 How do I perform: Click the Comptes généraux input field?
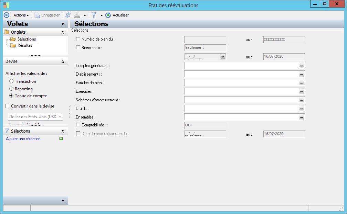[x=241, y=66]
